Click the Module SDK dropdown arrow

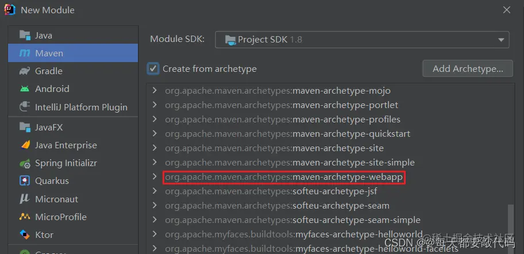click(x=501, y=40)
